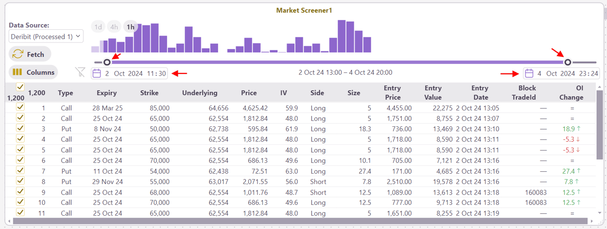Click expiry cell 11 Oct 24

[108, 171]
